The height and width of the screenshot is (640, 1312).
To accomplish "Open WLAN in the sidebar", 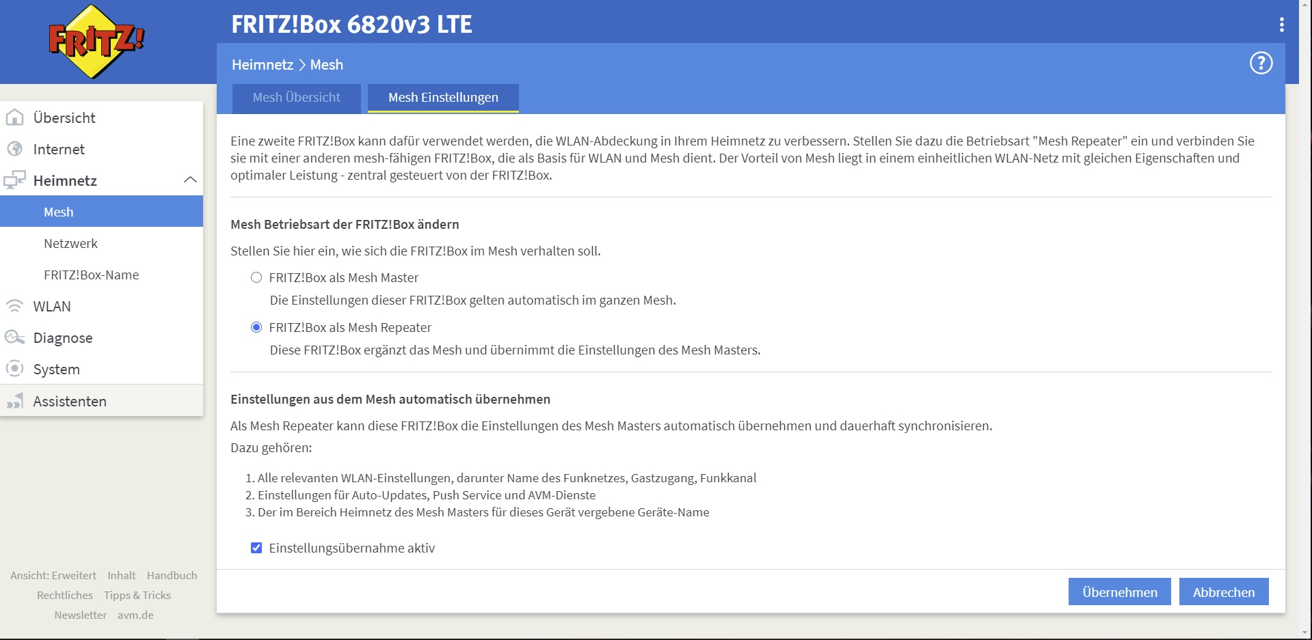I will tap(101, 306).
